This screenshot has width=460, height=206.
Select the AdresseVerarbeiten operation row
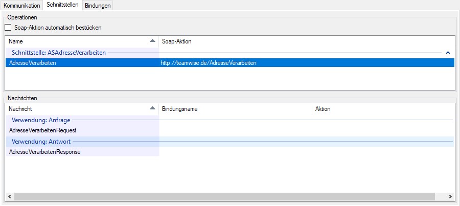click(x=33, y=63)
